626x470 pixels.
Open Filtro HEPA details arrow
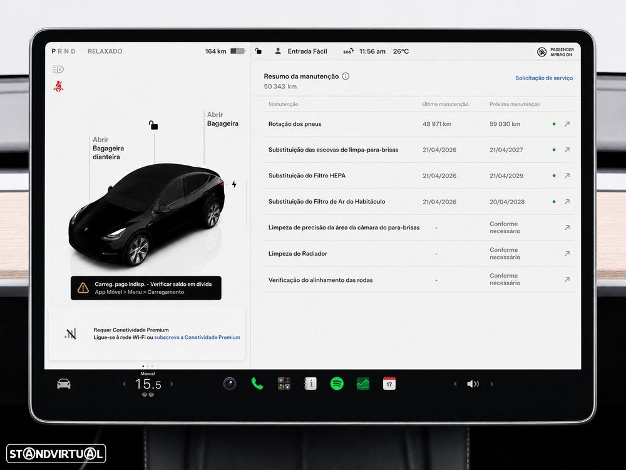[x=567, y=175]
